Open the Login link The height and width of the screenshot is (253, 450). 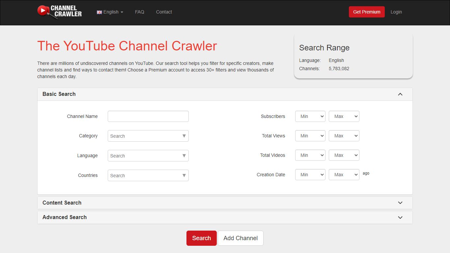(x=396, y=12)
